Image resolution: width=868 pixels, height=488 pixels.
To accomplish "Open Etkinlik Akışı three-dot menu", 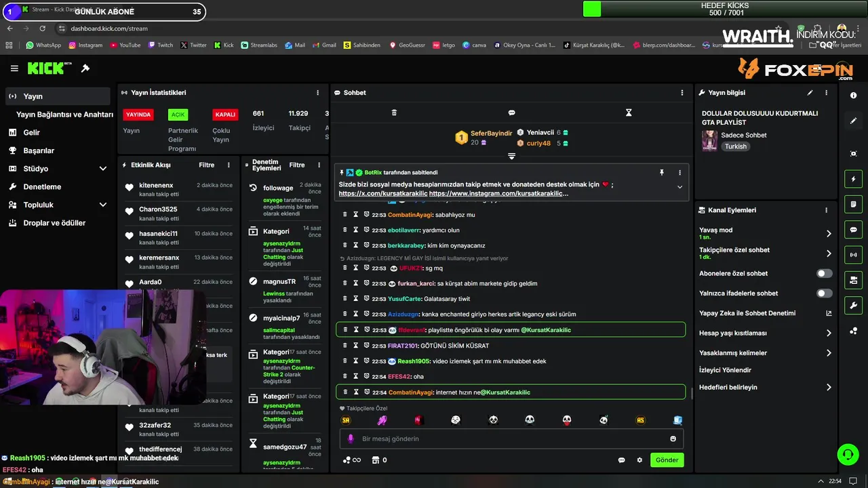I will click(x=229, y=165).
